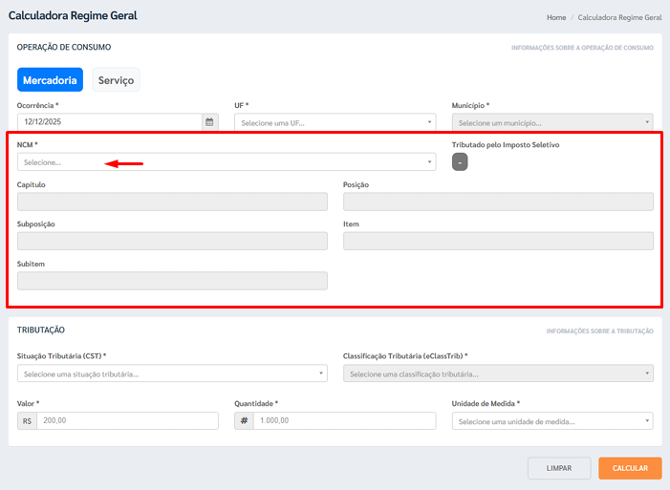Open Informações sobre a tributação link
Image resolution: width=670 pixels, height=490 pixels.
[x=599, y=331]
